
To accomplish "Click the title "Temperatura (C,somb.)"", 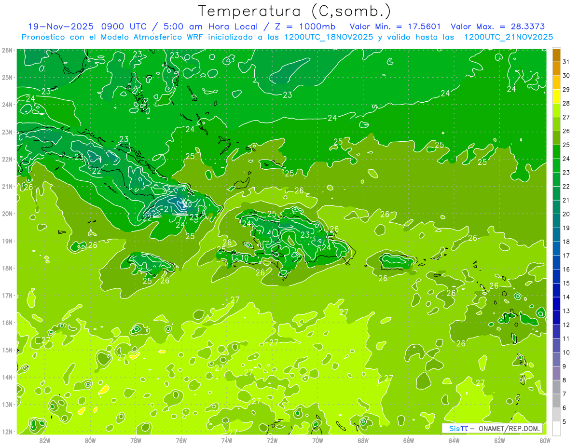I will point(295,11).
